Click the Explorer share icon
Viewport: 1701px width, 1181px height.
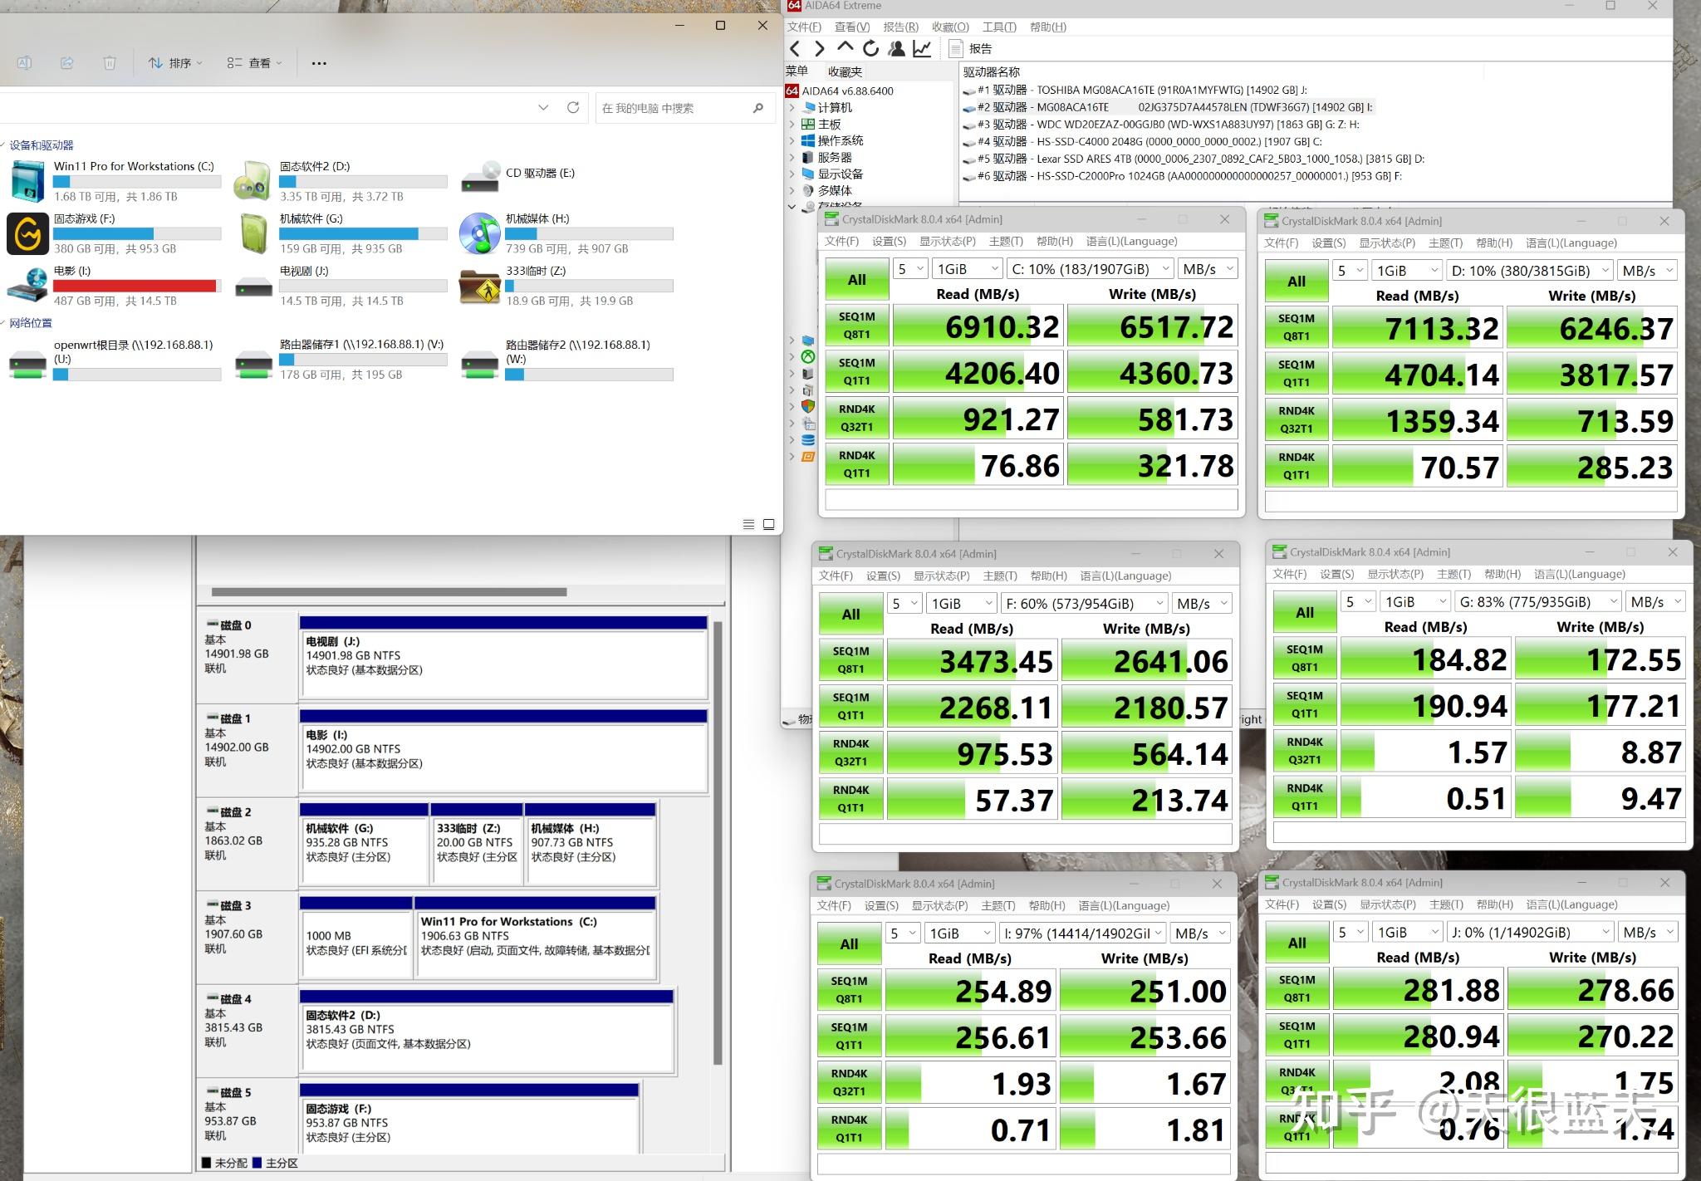click(x=67, y=63)
